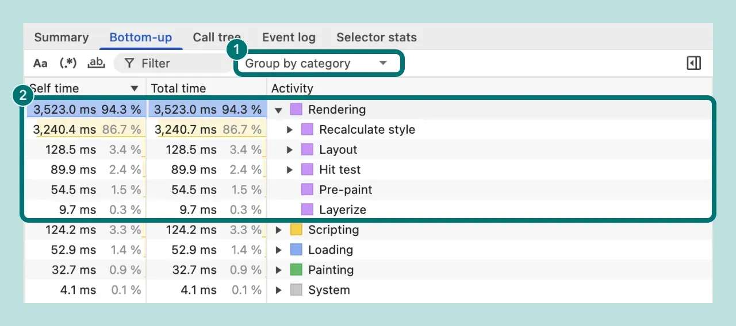Switch to the Summary tab
The height and width of the screenshot is (326, 736).
(x=62, y=37)
